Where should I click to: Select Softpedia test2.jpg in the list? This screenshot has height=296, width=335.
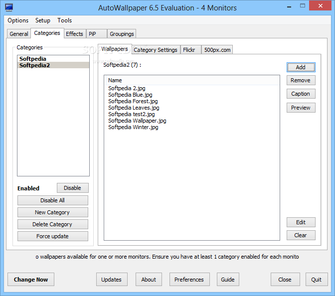[x=132, y=114]
